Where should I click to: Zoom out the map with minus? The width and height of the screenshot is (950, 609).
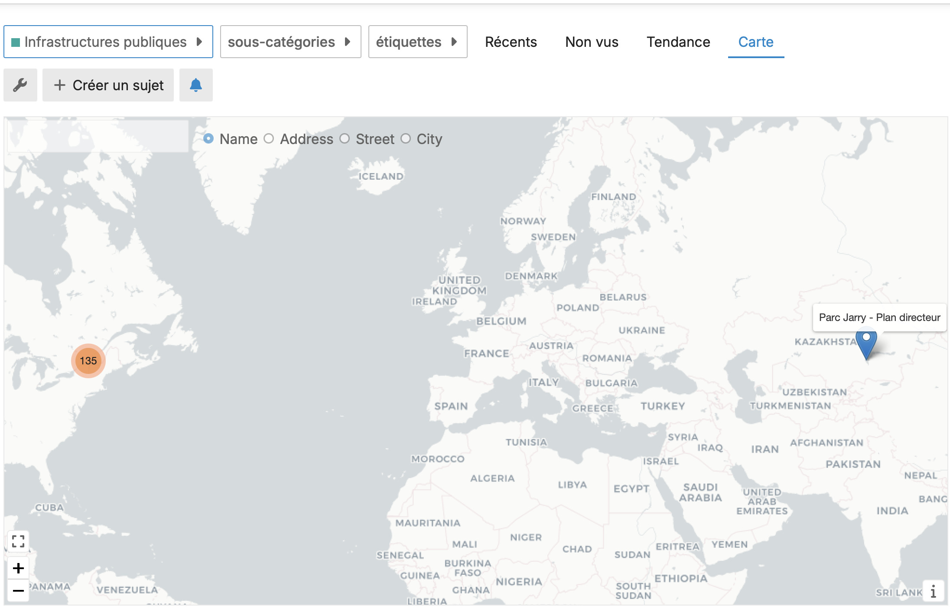[18, 590]
